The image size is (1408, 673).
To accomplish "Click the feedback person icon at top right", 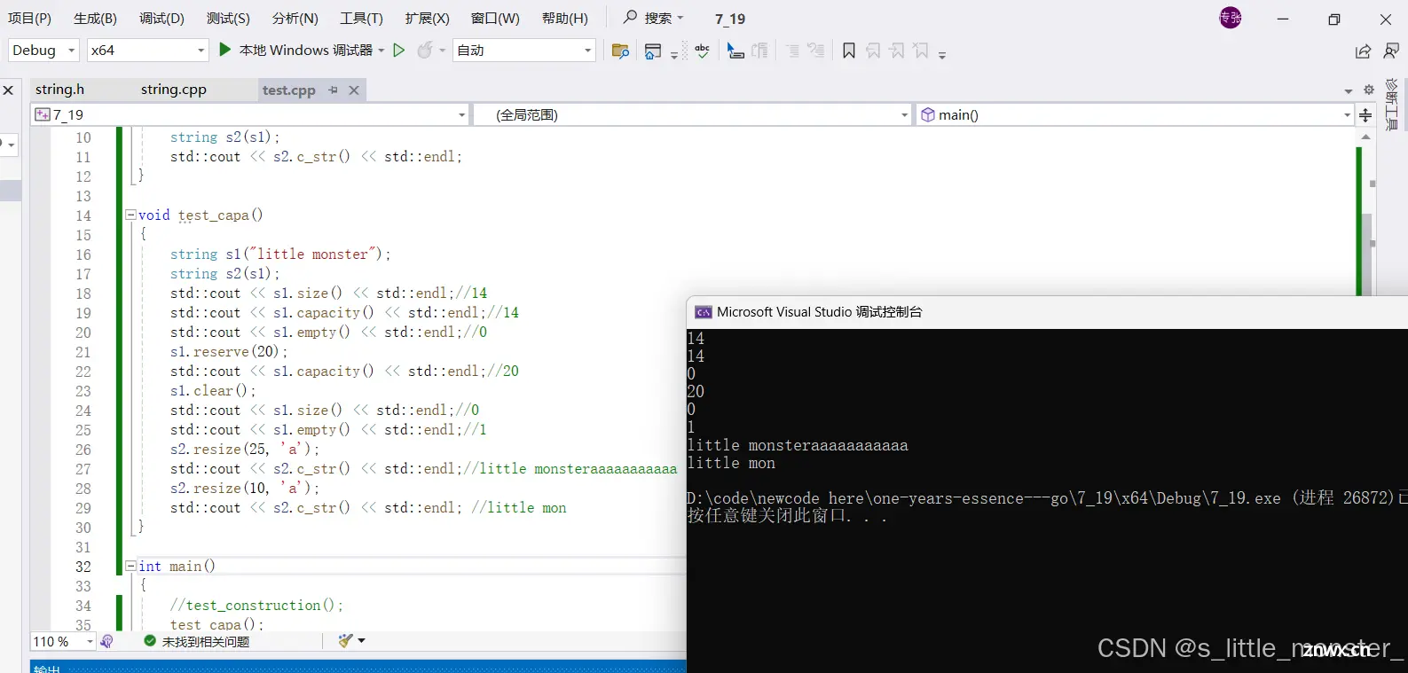I will click(1391, 51).
